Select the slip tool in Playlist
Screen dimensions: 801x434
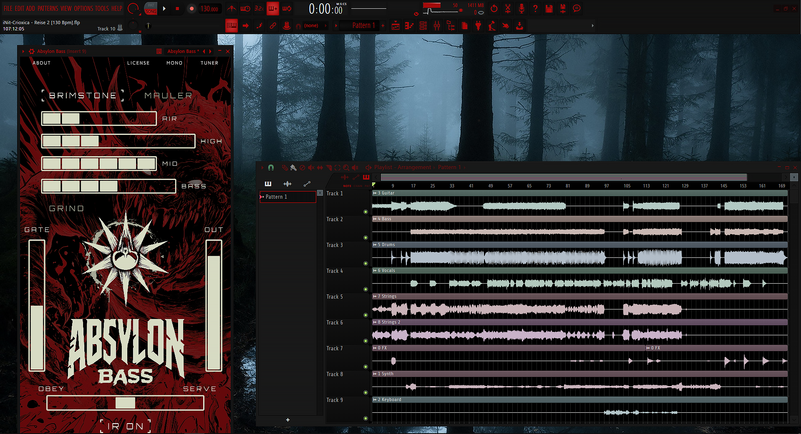click(320, 167)
